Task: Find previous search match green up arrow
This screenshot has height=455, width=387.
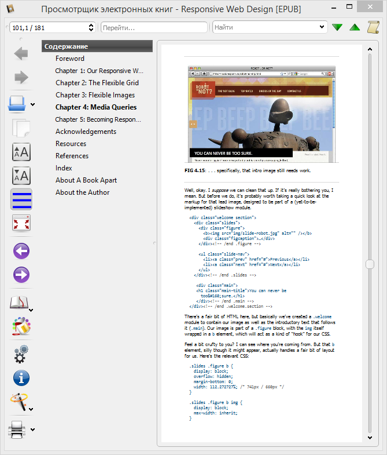Action: 355,27
